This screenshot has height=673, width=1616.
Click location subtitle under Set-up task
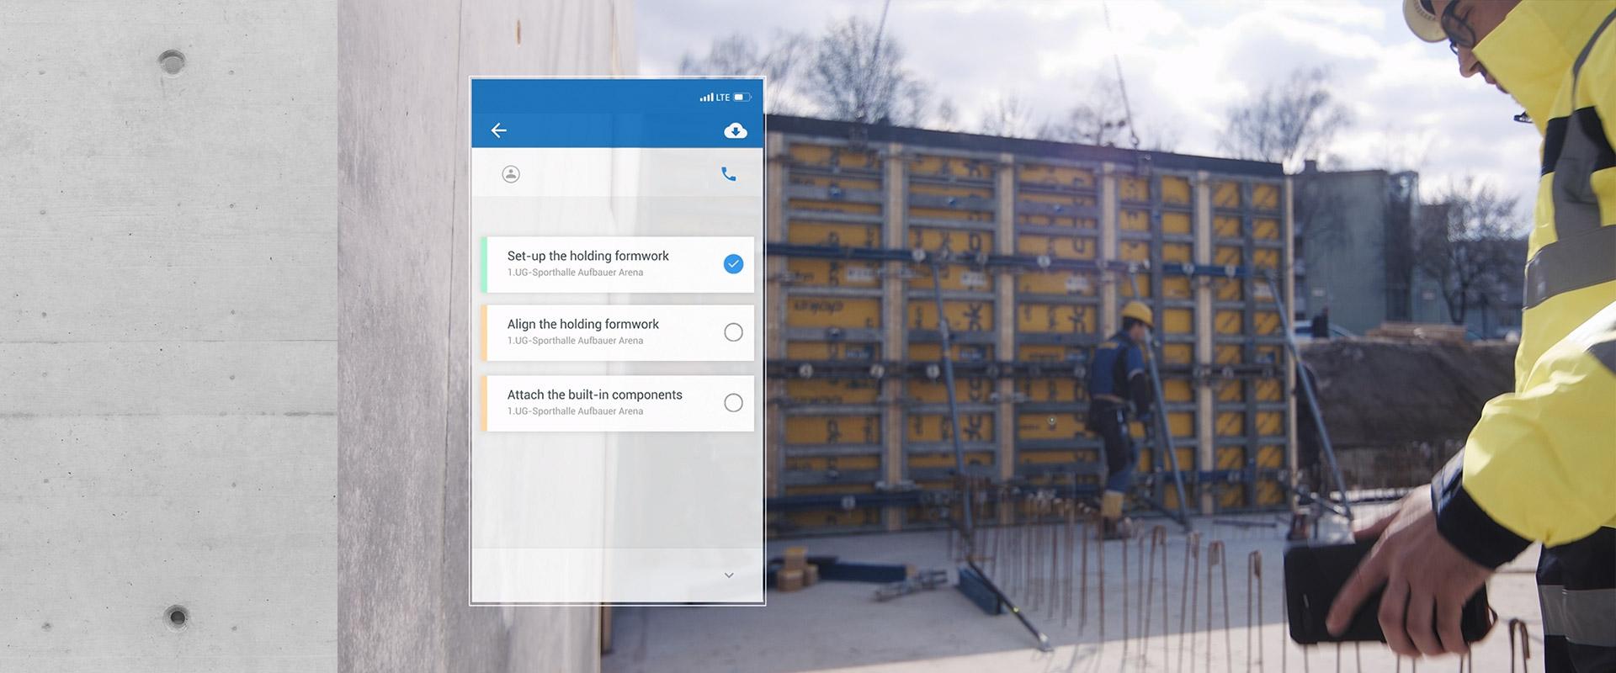click(575, 273)
